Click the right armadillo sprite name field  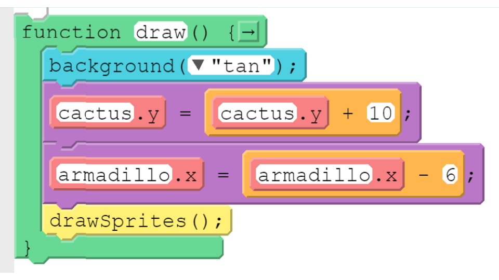point(314,174)
